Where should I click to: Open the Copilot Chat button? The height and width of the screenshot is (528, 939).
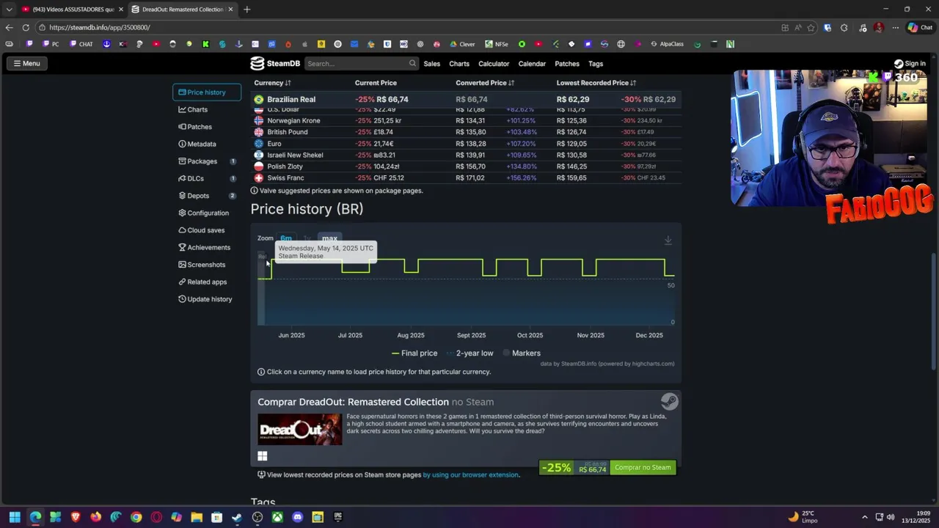pyautogui.click(x=920, y=28)
